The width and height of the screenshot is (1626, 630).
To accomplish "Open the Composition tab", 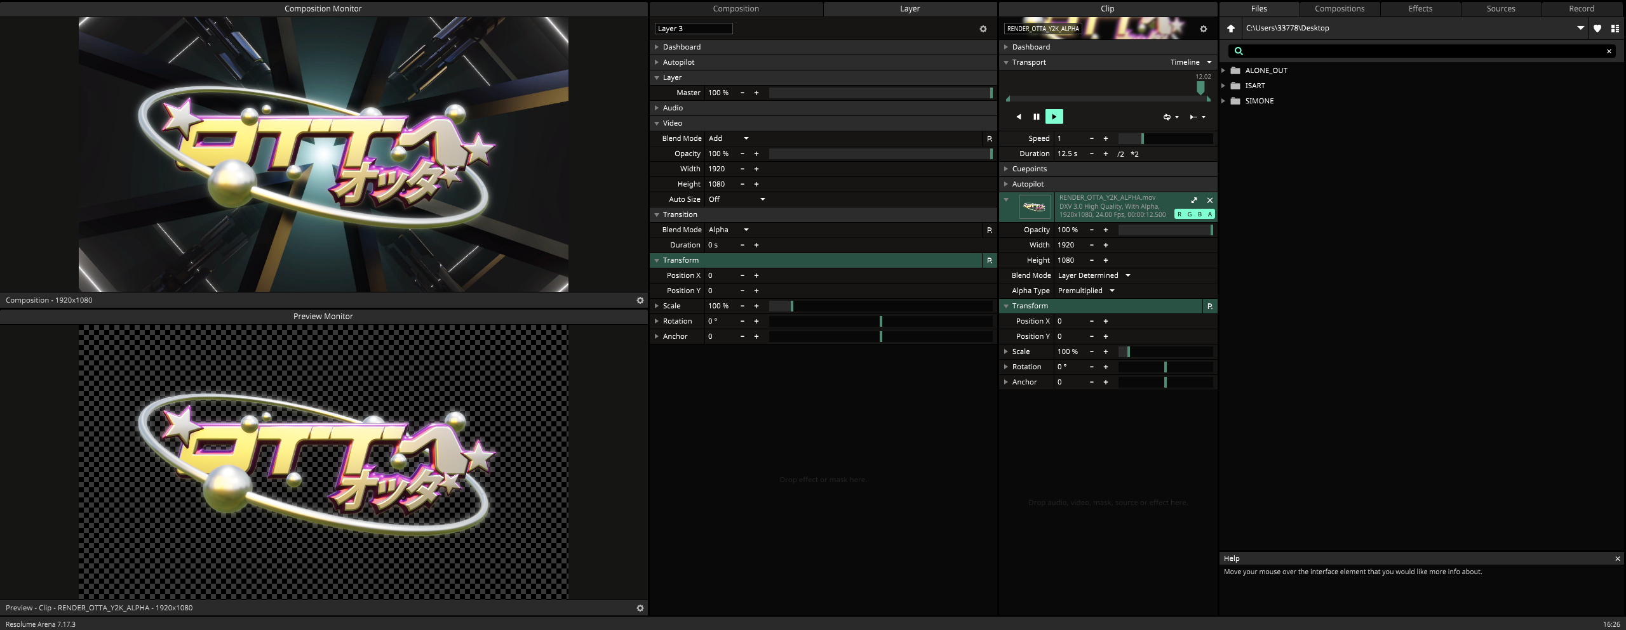I will point(736,9).
